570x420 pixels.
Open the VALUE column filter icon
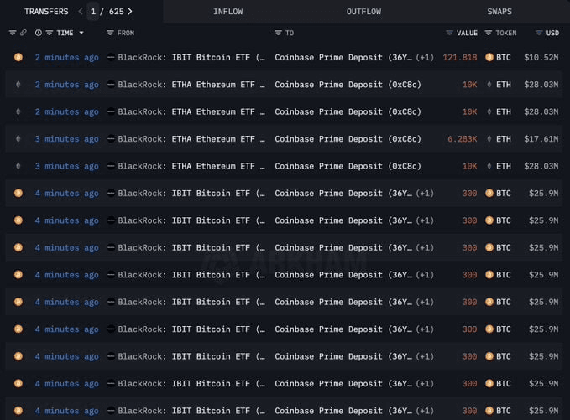450,33
